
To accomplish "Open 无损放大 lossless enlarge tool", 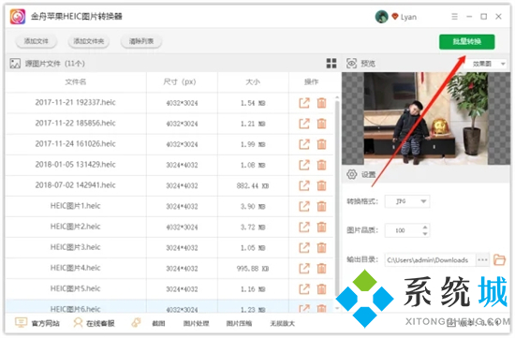I will click(x=283, y=324).
